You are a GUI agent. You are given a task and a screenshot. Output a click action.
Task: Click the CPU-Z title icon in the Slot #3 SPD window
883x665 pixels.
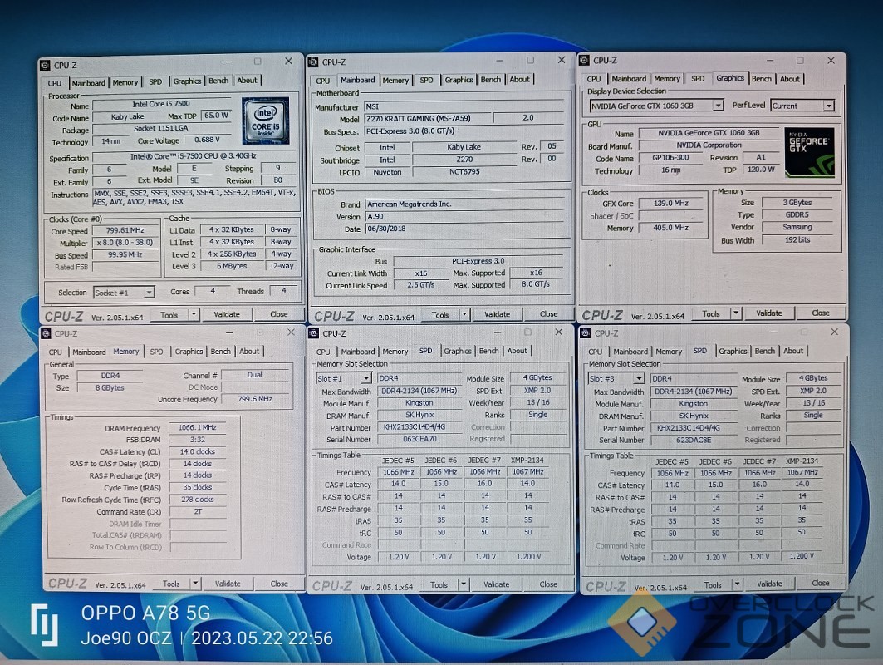(x=586, y=333)
